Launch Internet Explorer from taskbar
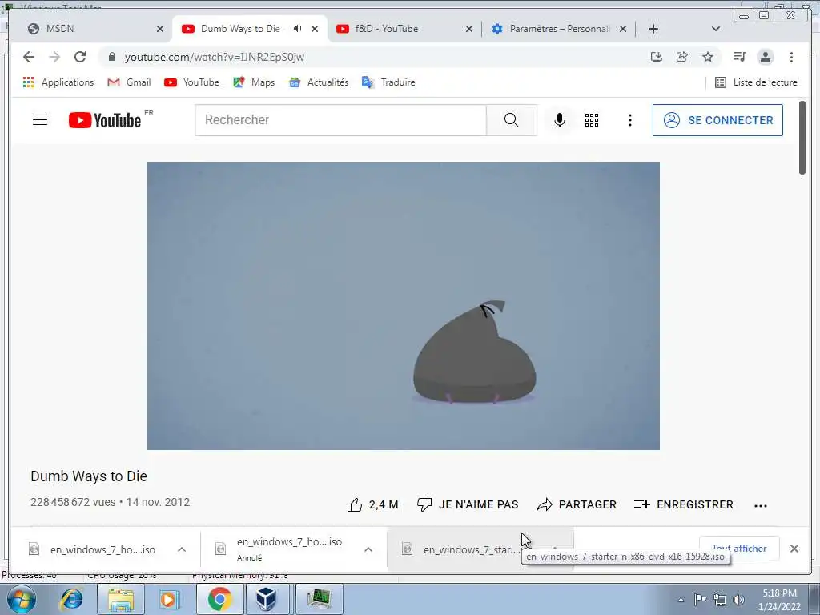 (71, 599)
